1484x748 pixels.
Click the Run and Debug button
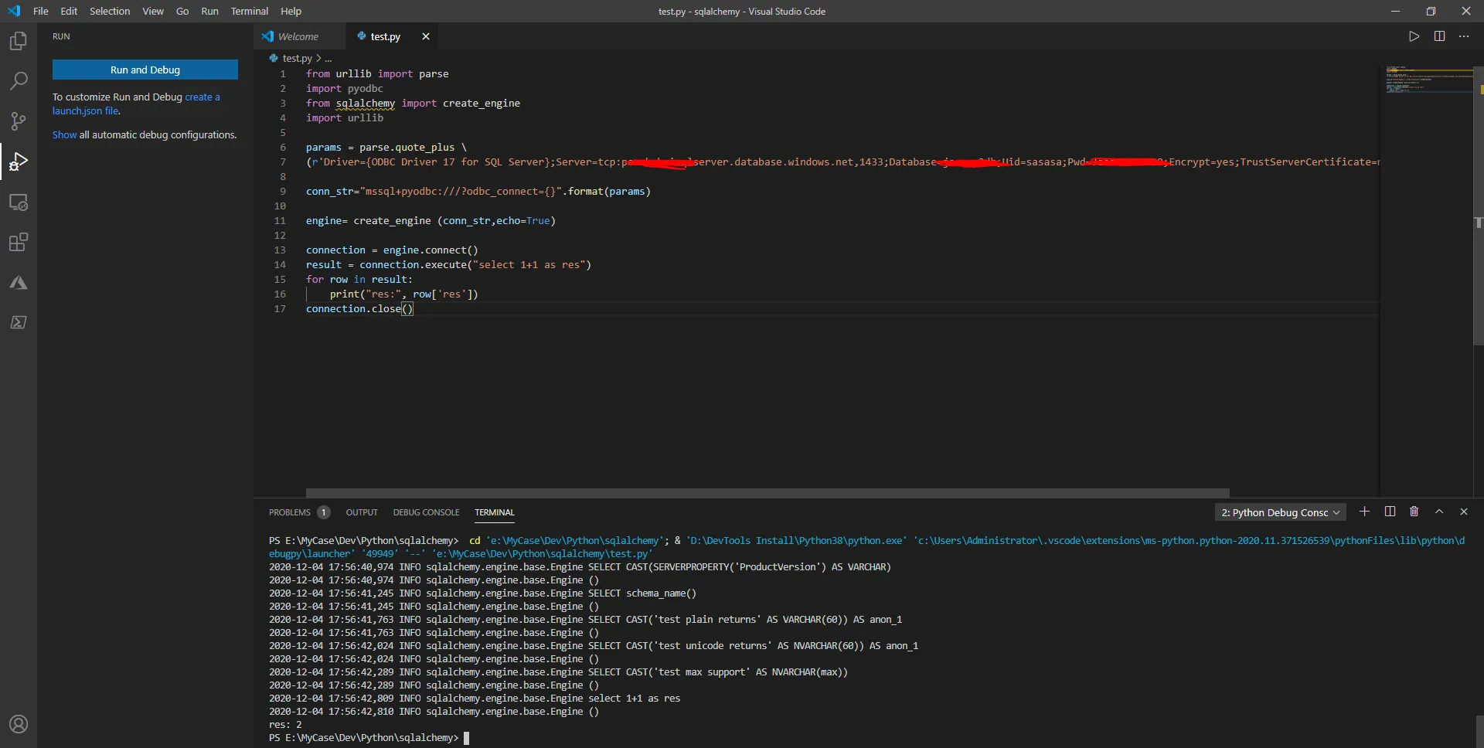point(145,70)
